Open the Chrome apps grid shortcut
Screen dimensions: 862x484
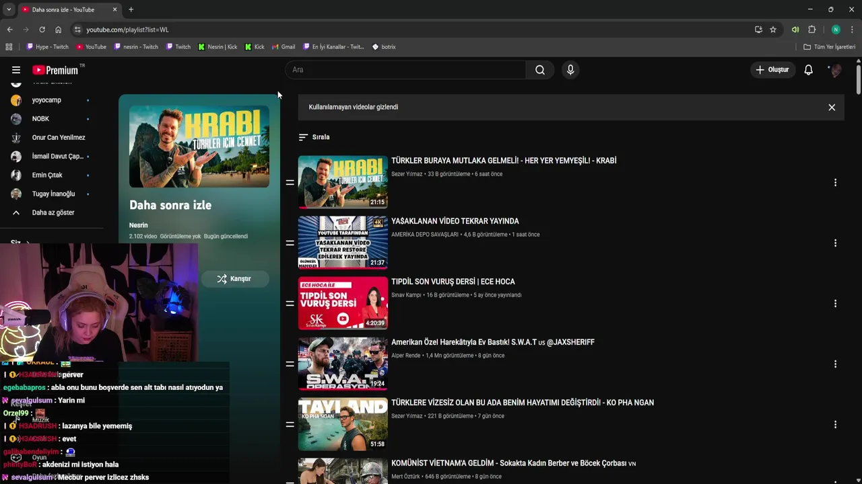[x=9, y=47]
